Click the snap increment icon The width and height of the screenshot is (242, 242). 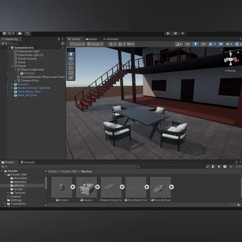pos(129,44)
